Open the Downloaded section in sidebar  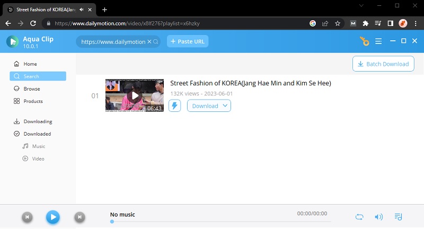pos(37,134)
